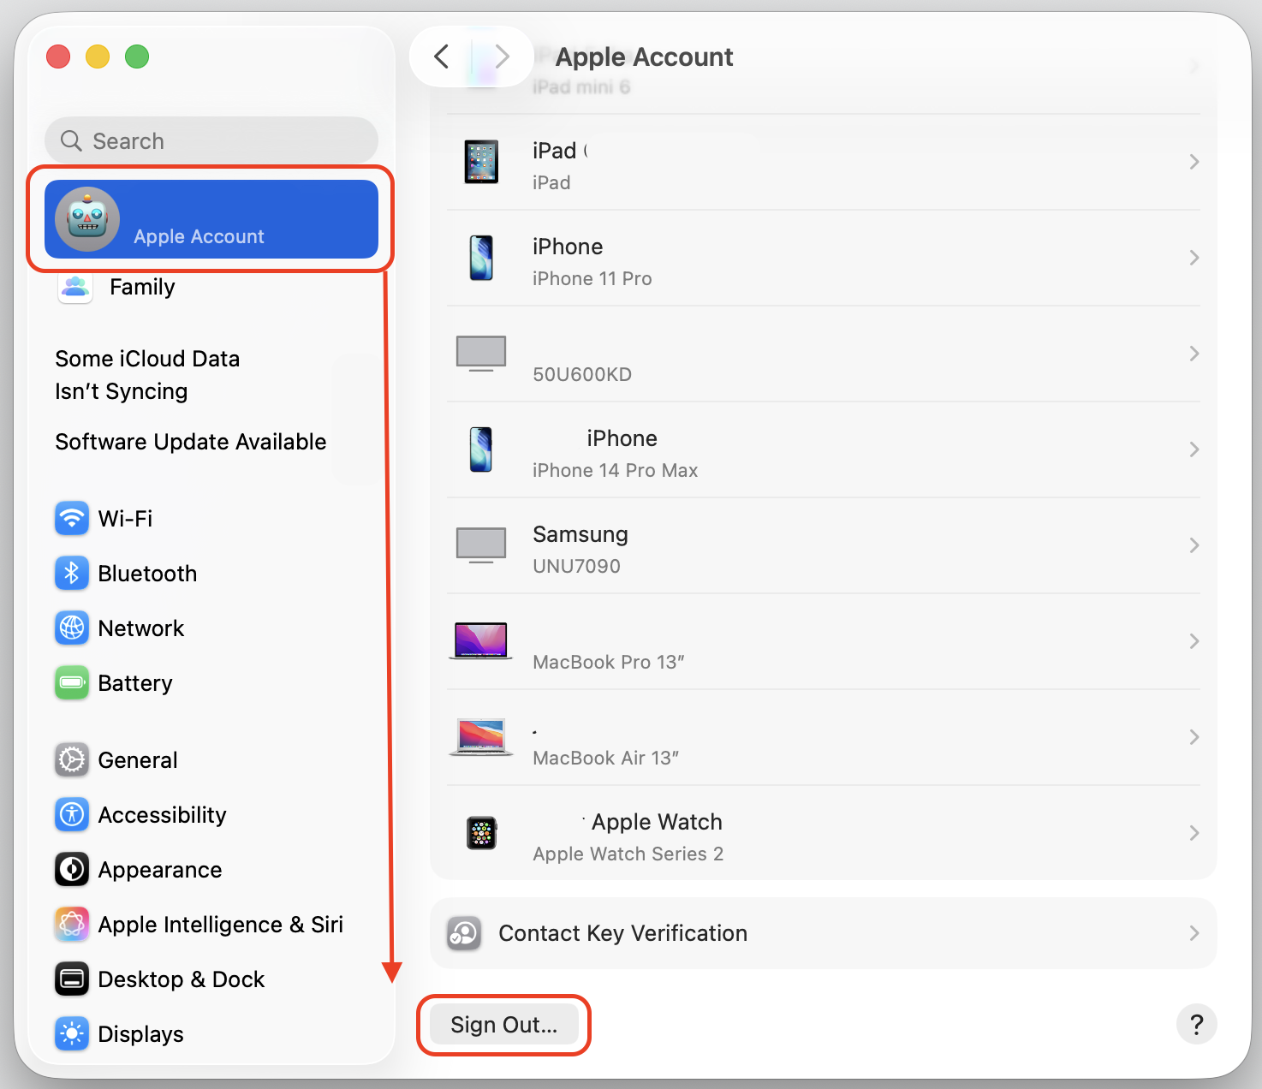Expand the Apple Watch row chevron
Viewport: 1262px width, 1089px height.
tap(1194, 833)
